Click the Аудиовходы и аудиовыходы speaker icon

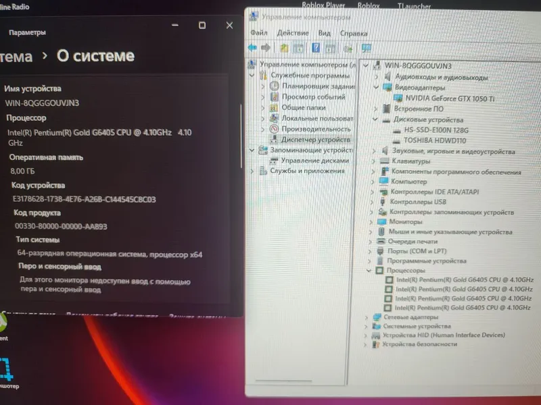pos(387,76)
